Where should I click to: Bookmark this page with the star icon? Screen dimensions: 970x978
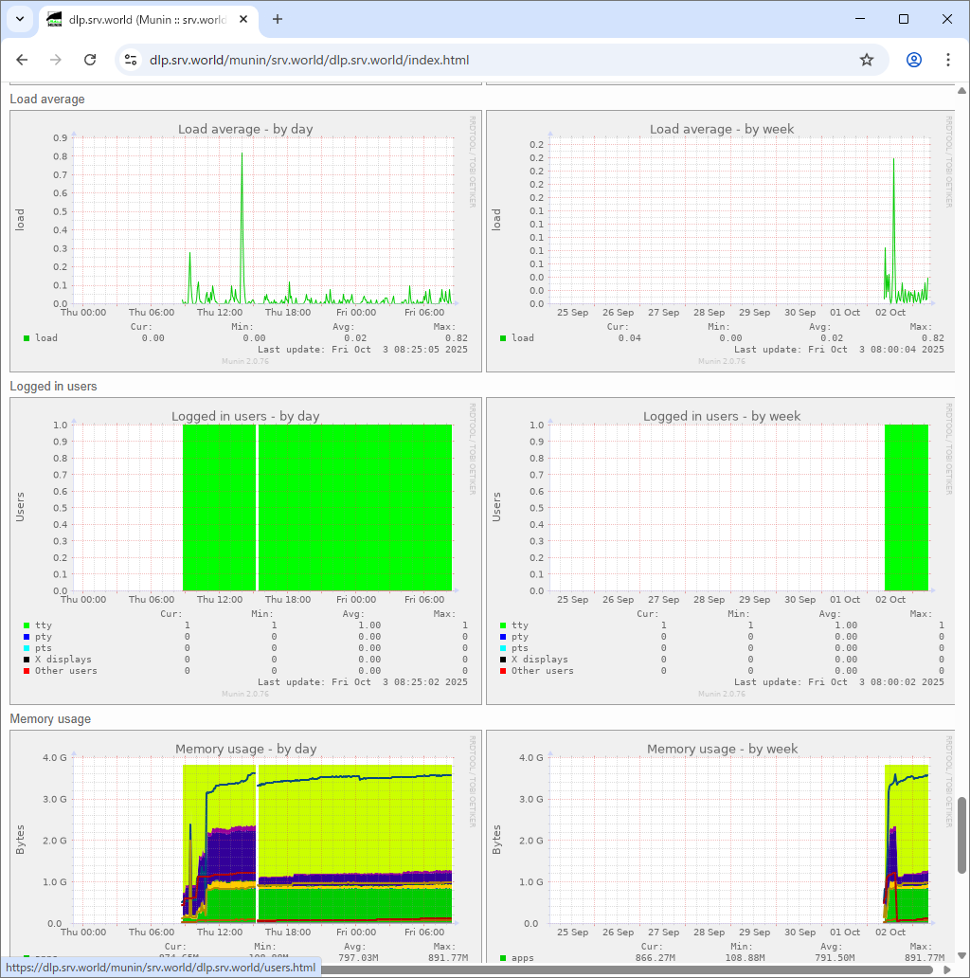click(x=866, y=59)
